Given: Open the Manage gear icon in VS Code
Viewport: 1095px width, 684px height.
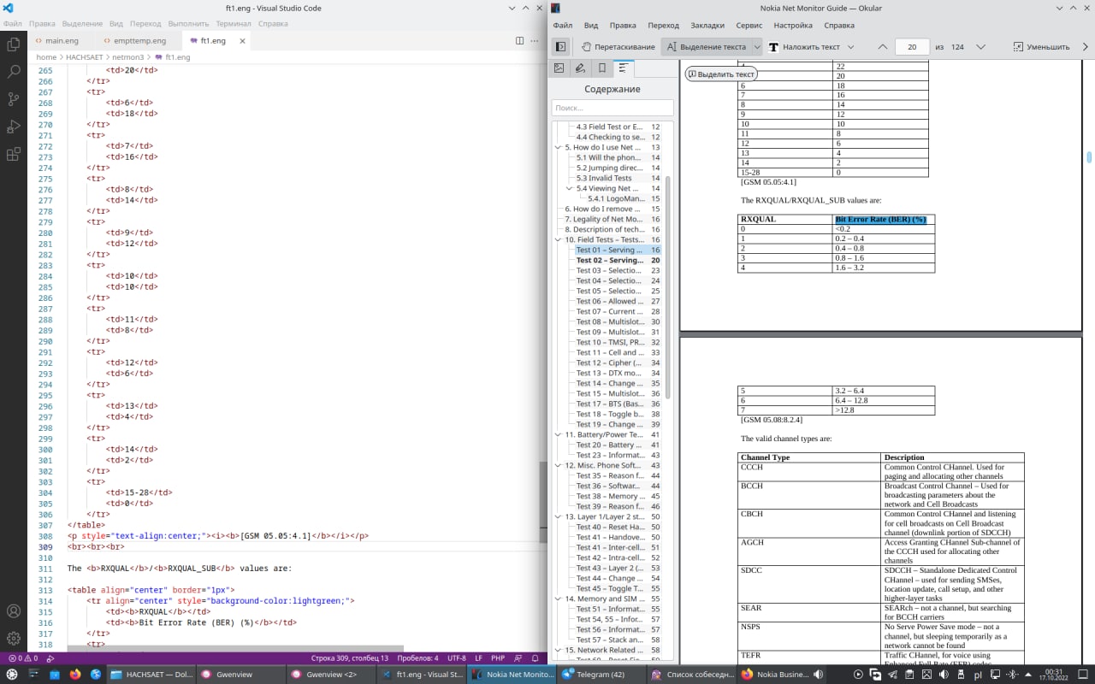Looking at the screenshot, I should 14,638.
